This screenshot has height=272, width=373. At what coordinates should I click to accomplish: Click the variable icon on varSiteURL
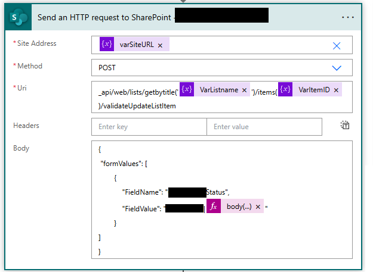pyautogui.click(x=106, y=45)
